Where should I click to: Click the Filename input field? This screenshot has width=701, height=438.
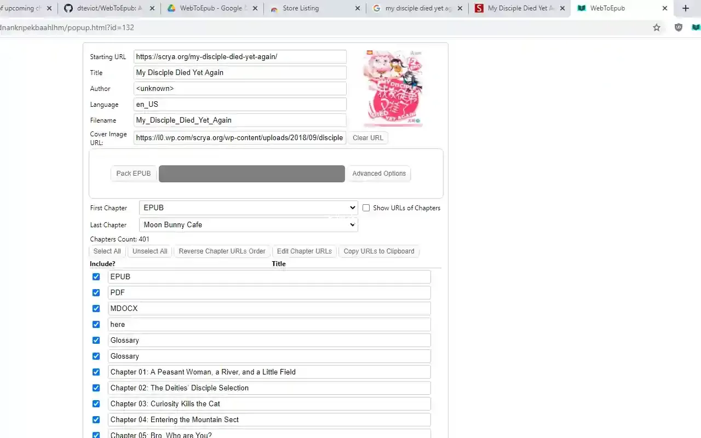[240, 120]
